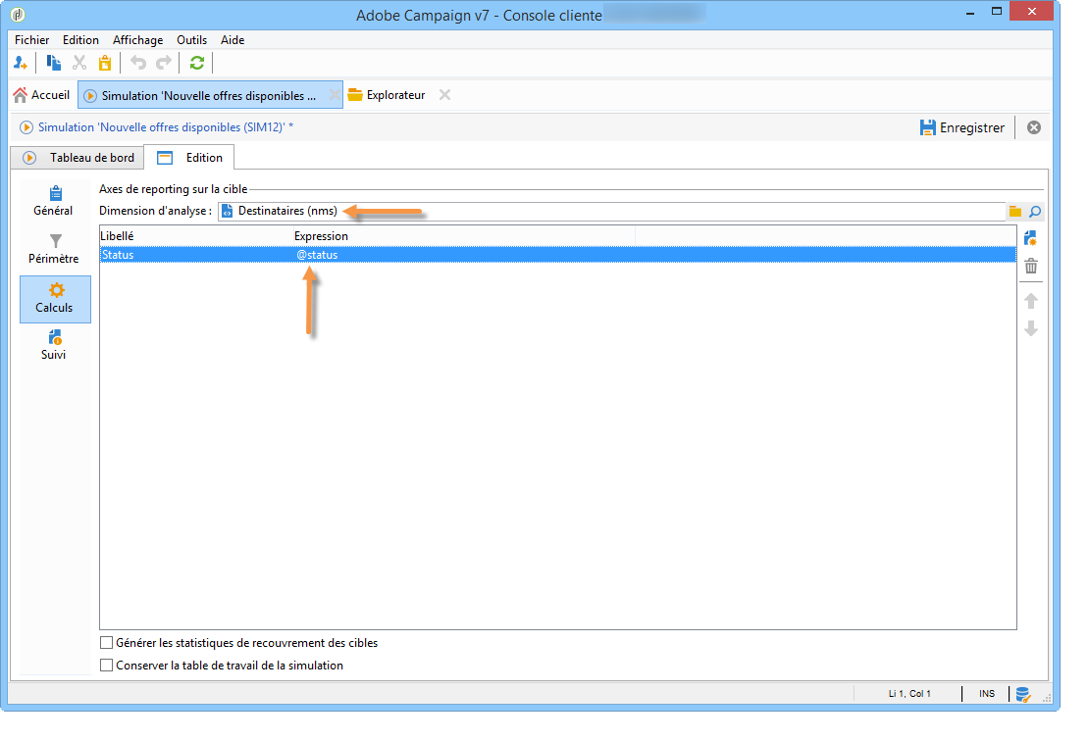Click the green refresh icon

click(x=197, y=63)
